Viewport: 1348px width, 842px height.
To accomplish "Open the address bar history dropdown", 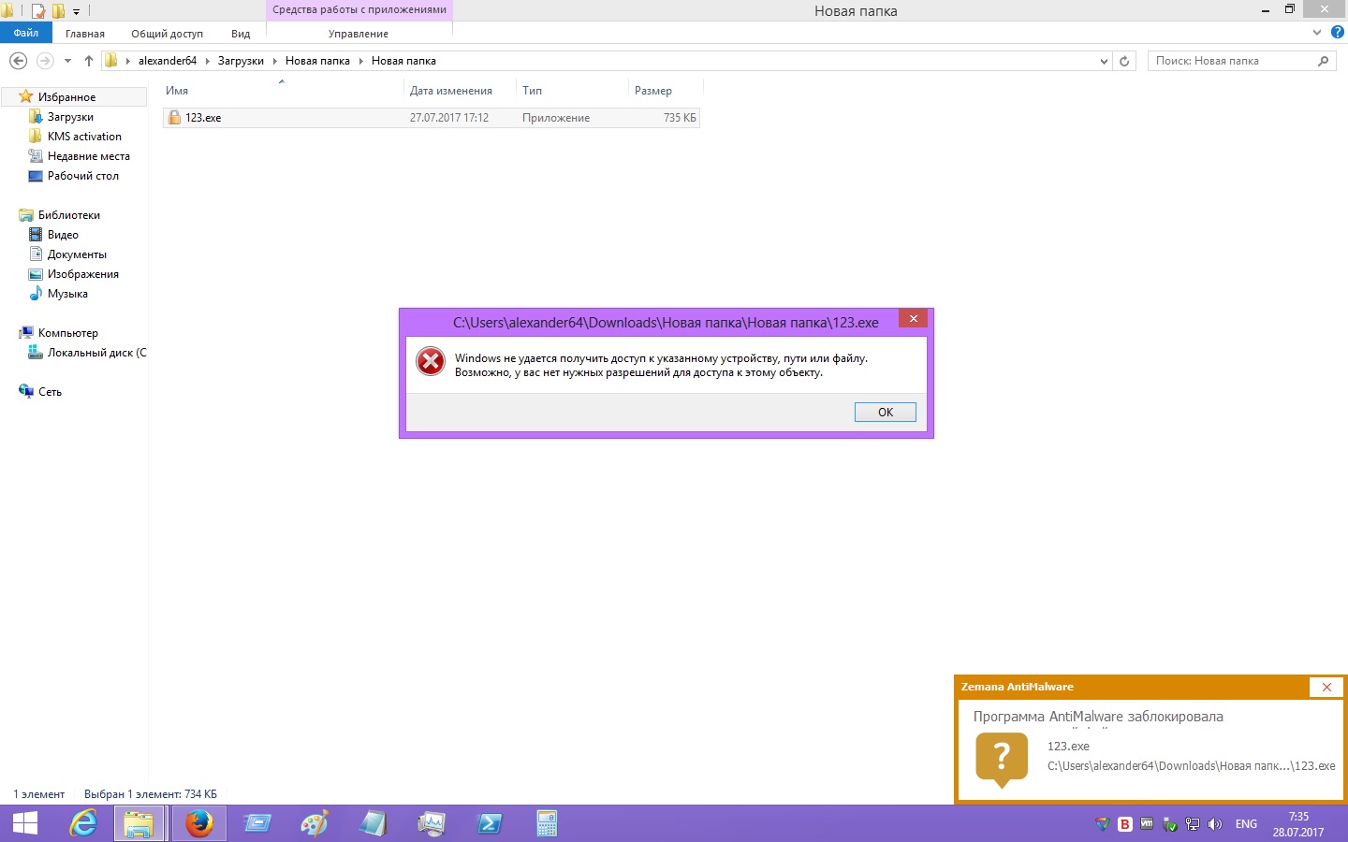I will point(1104,61).
